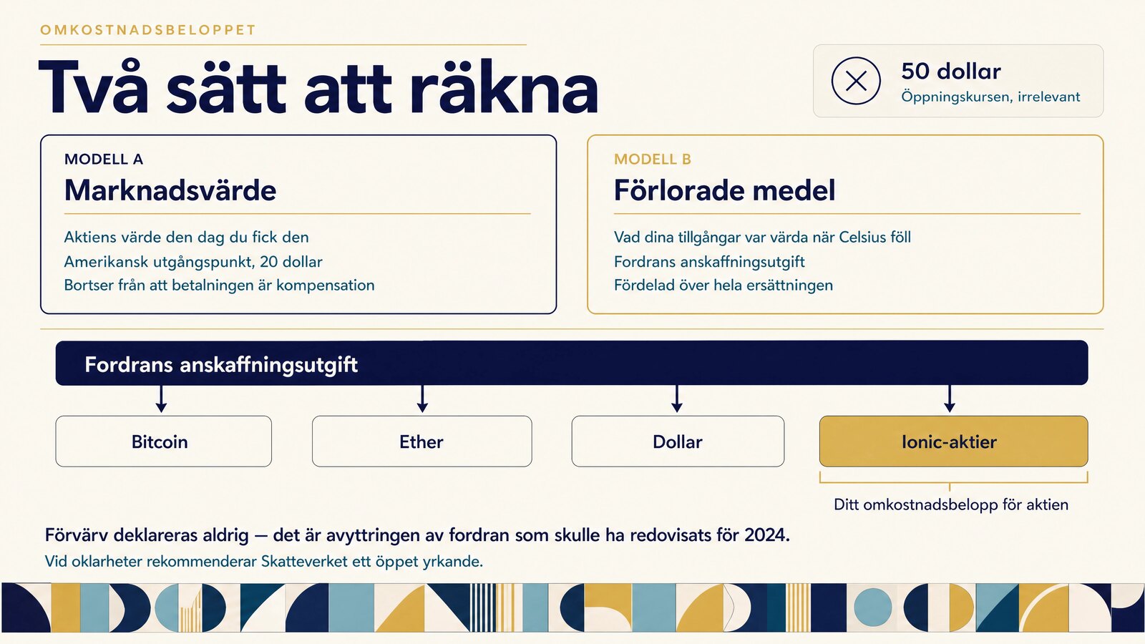Click the Förlorade medel heading in Modell B

(x=724, y=190)
